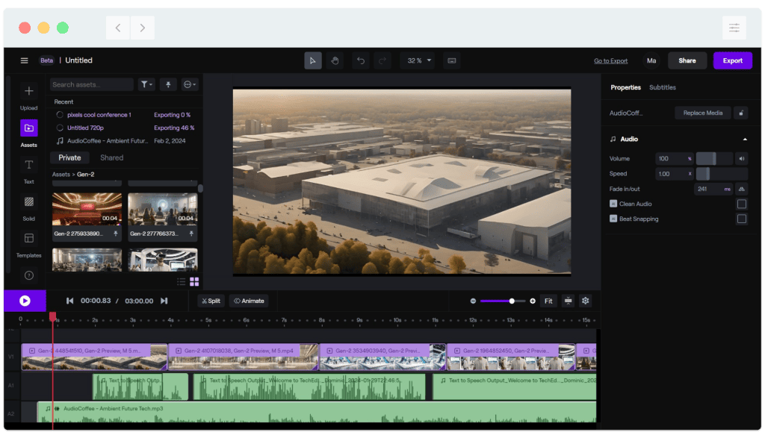Mute audio with the volume speaker icon
The height and width of the screenshot is (438, 765).
coord(740,158)
